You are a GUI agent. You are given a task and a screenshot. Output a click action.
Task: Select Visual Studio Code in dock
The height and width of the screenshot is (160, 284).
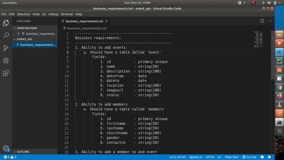click(x=279, y=52)
